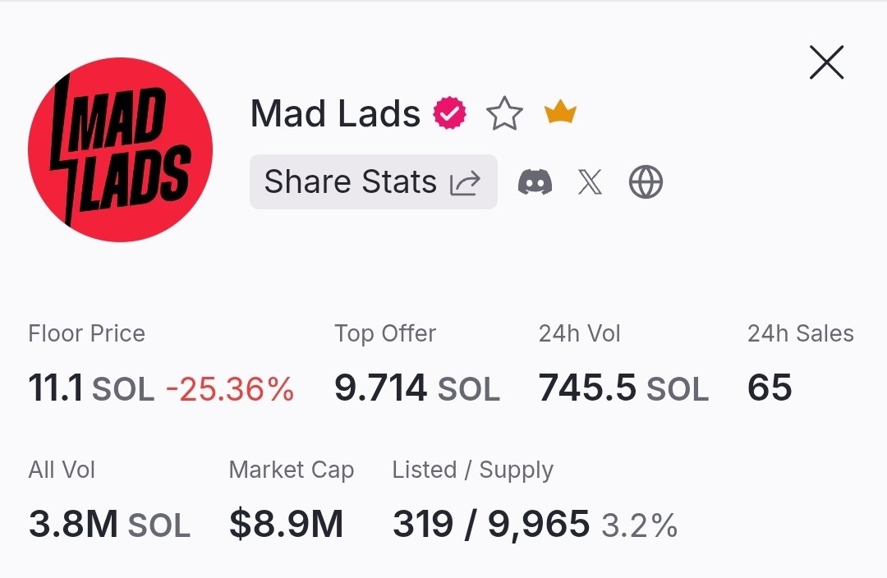Click the -25.36% floor change percentage
The height and width of the screenshot is (578, 887).
point(230,388)
